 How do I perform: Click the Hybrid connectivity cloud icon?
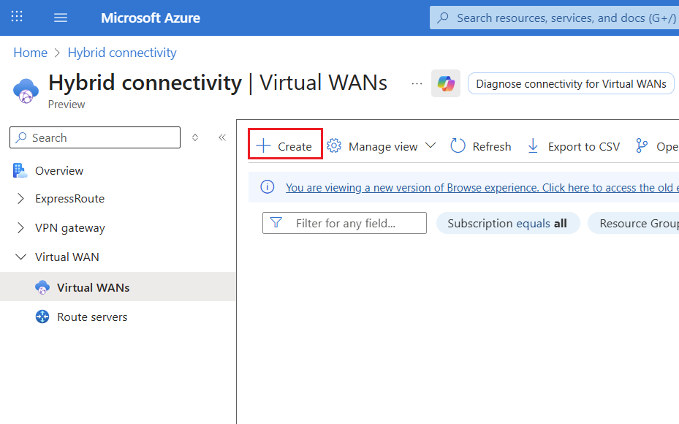pyautogui.click(x=26, y=90)
